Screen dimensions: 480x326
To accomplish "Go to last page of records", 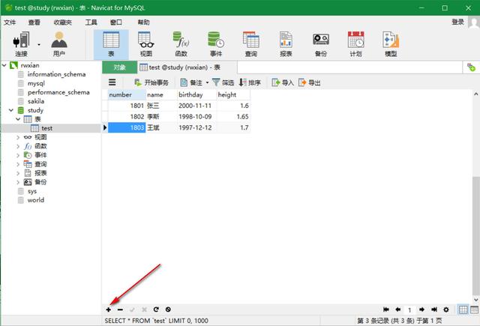I will coord(434,310).
